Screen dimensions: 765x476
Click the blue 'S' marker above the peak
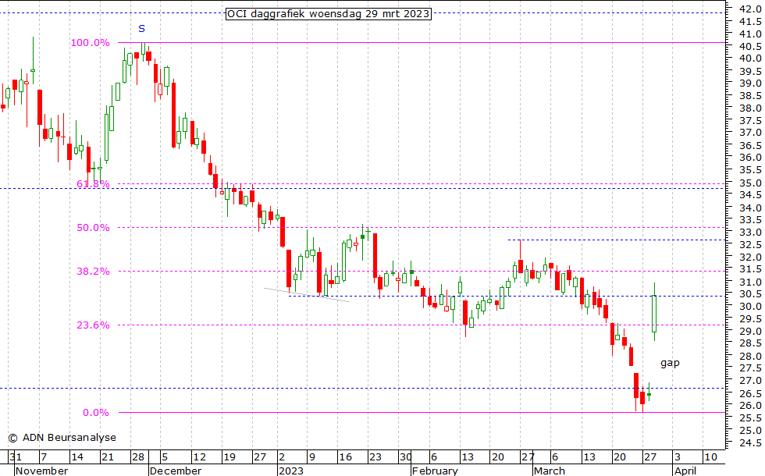tap(141, 29)
